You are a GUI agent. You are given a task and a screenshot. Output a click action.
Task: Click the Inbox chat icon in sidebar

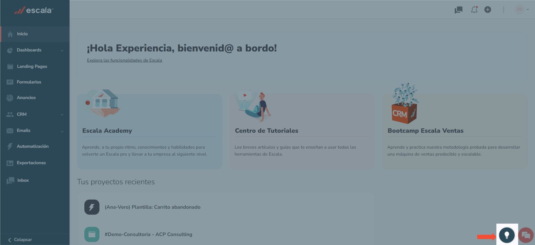click(10, 180)
